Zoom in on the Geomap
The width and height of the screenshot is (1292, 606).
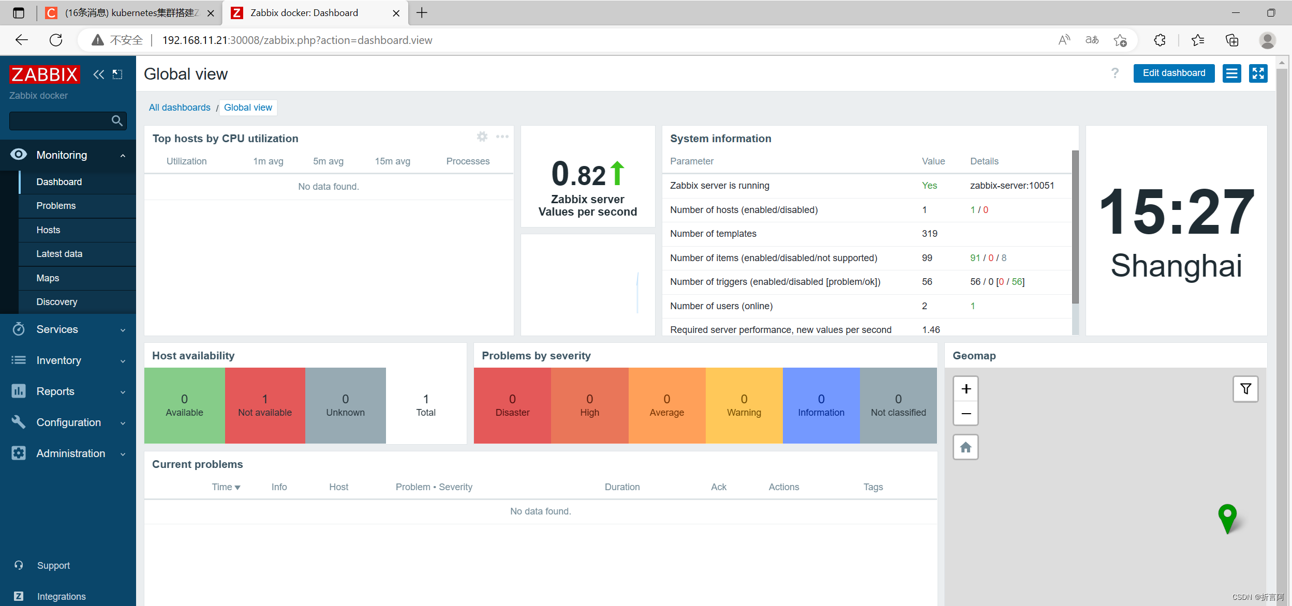pos(966,389)
